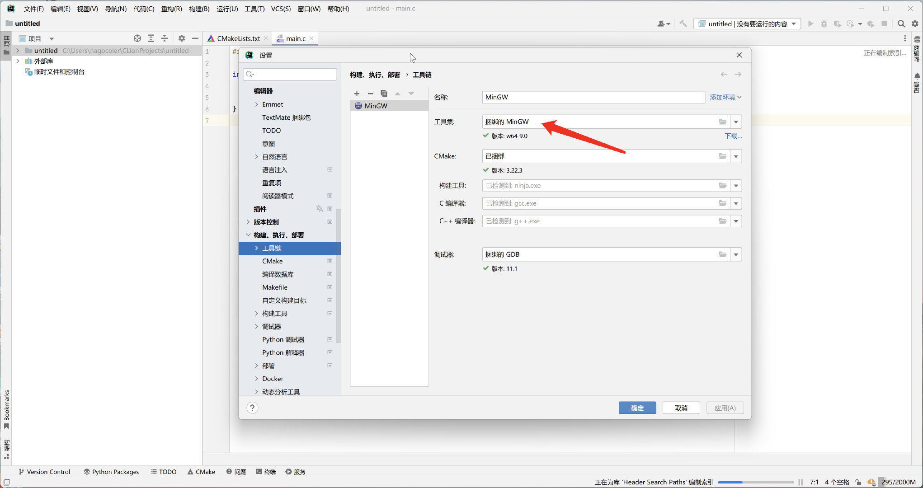
Task: Switch to the CMakeLists.txt tab
Action: click(238, 38)
